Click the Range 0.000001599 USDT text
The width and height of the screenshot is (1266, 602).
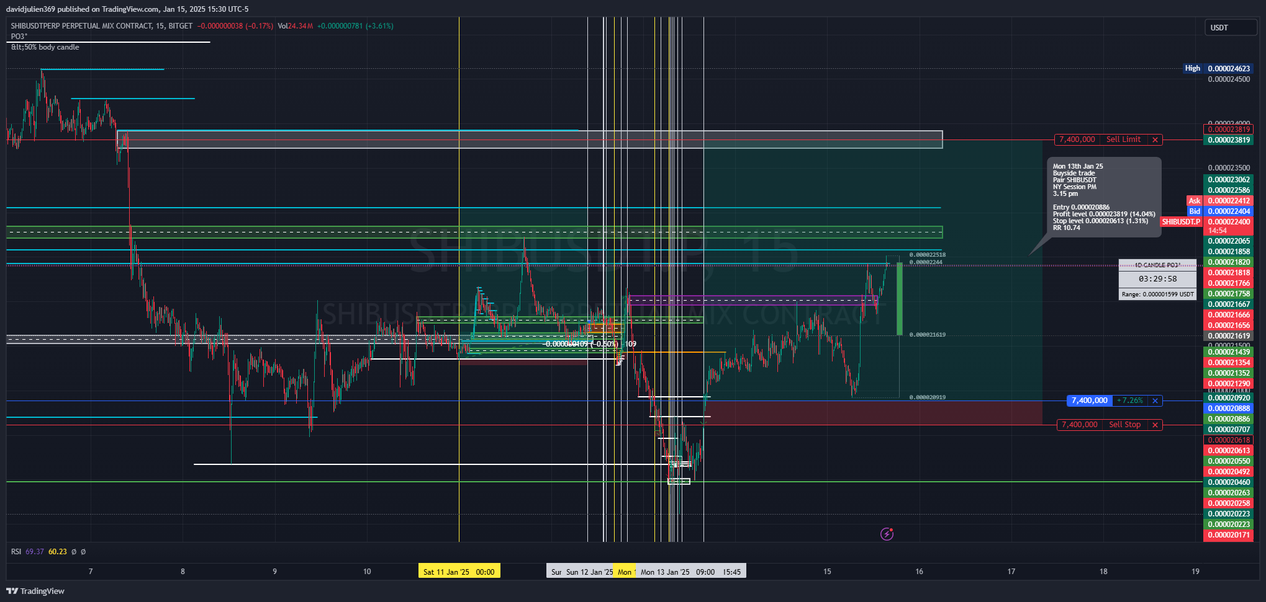[1157, 294]
